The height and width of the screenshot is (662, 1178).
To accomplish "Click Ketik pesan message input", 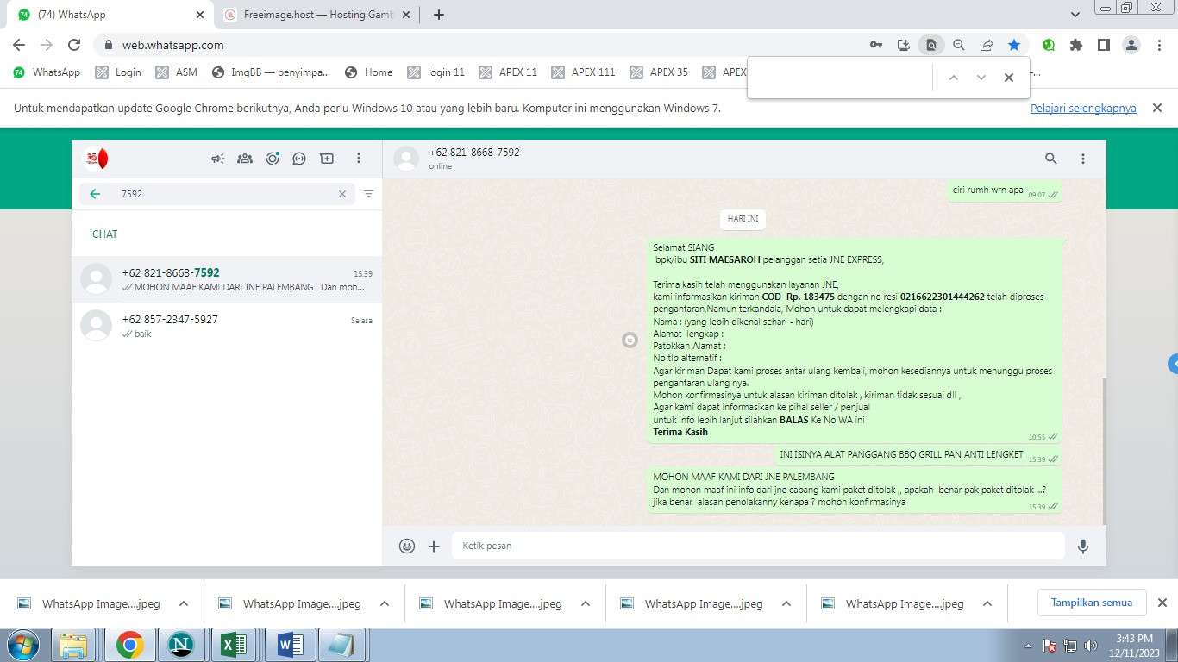I will (758, 546).
